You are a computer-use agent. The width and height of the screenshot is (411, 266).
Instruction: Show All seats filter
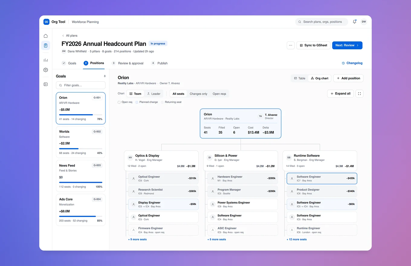tap(178, 94)
